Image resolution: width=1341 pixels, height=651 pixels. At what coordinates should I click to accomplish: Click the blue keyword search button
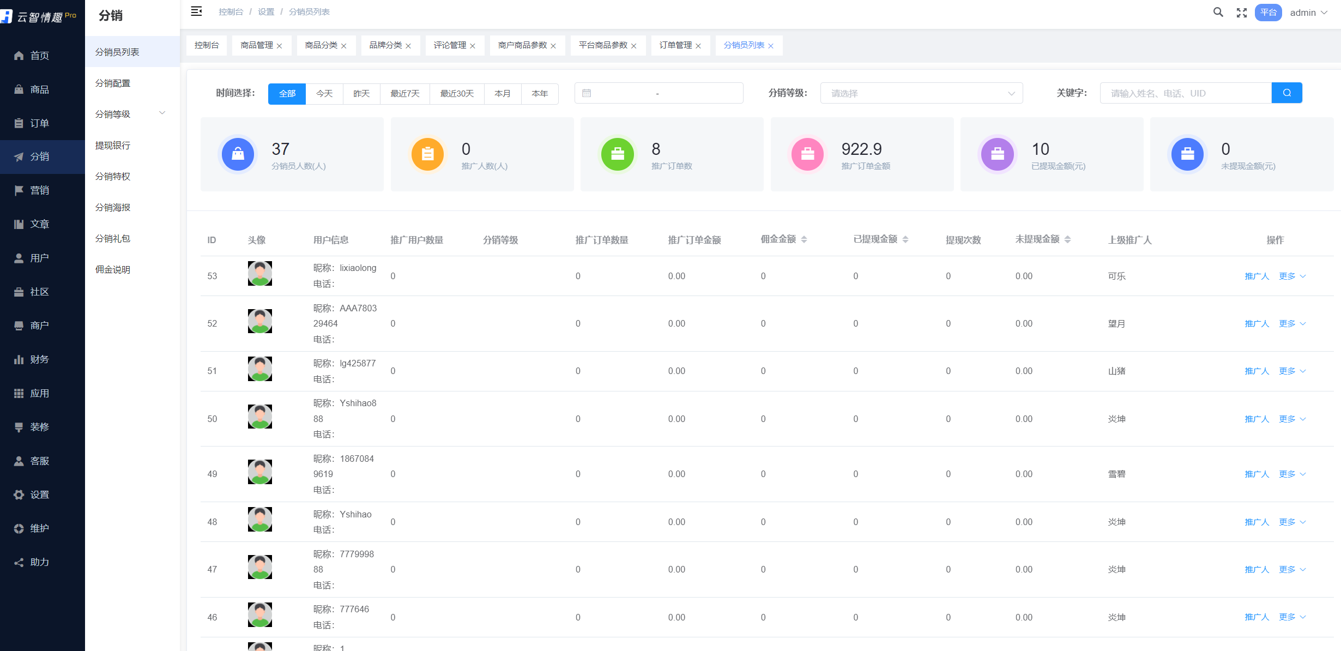point(1286,93)
